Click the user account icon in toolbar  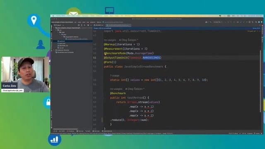[x=206, y=22]
